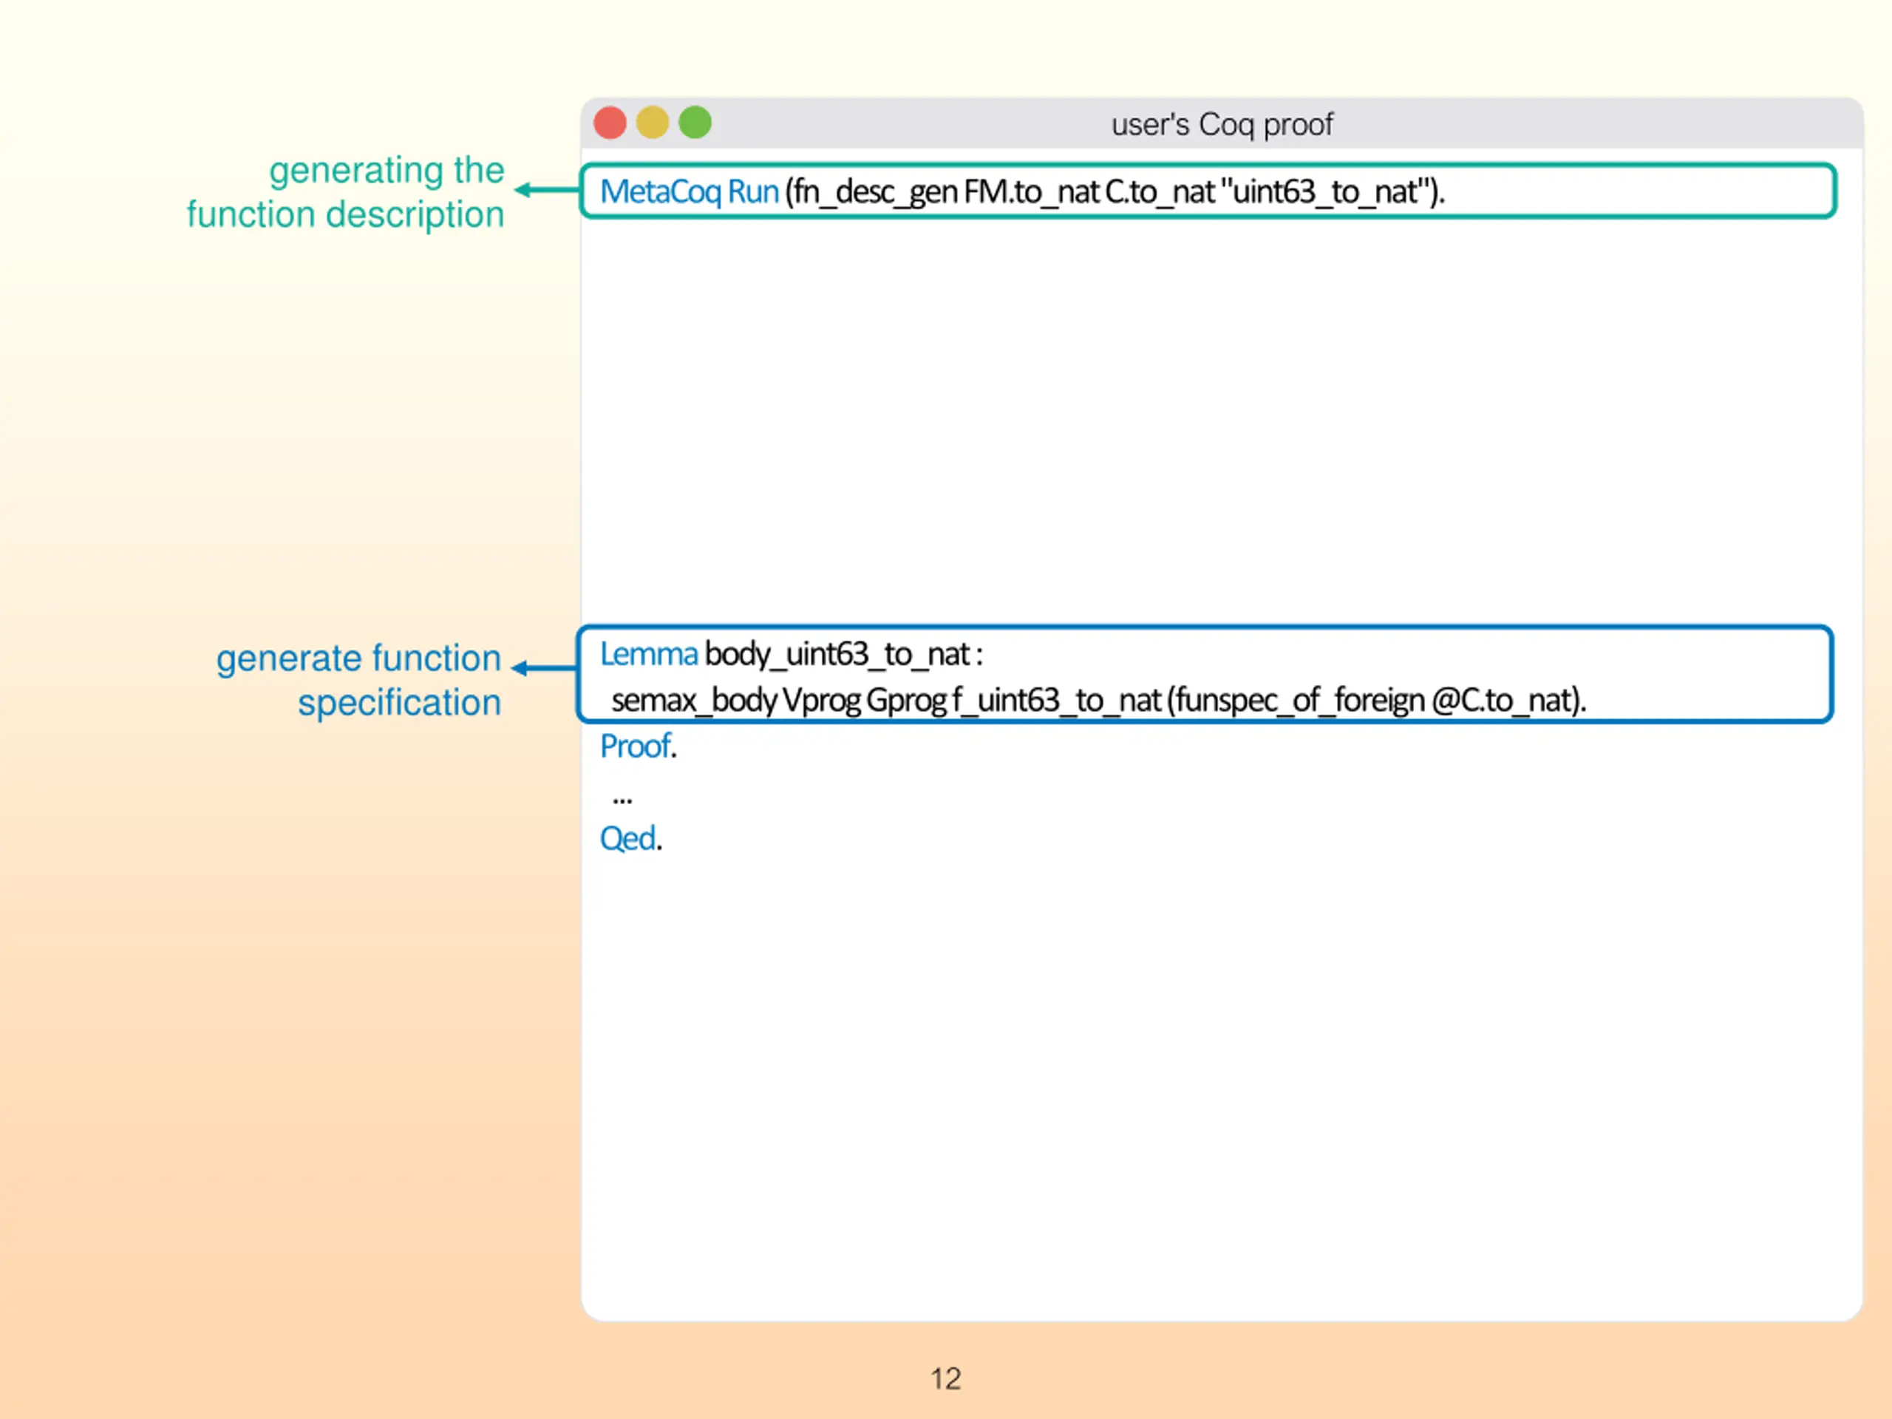This screenshot has height=1419, width=1892.
Task: Click the "Proof." keyword
Action: [638, 746]
